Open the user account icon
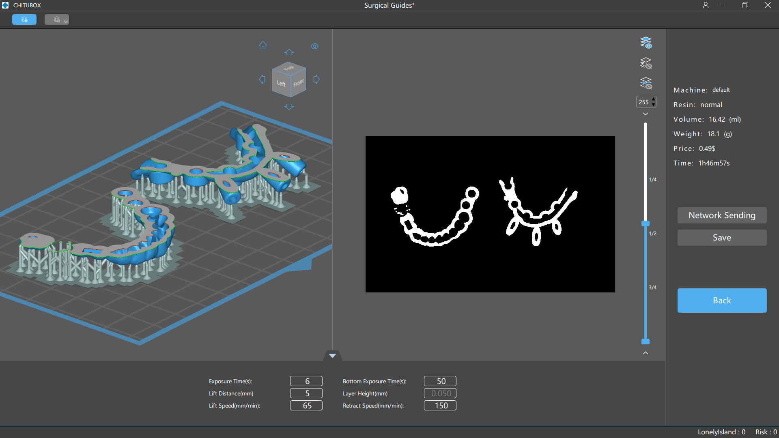Viewport: 779px width, 438px height. pos(706,5)
